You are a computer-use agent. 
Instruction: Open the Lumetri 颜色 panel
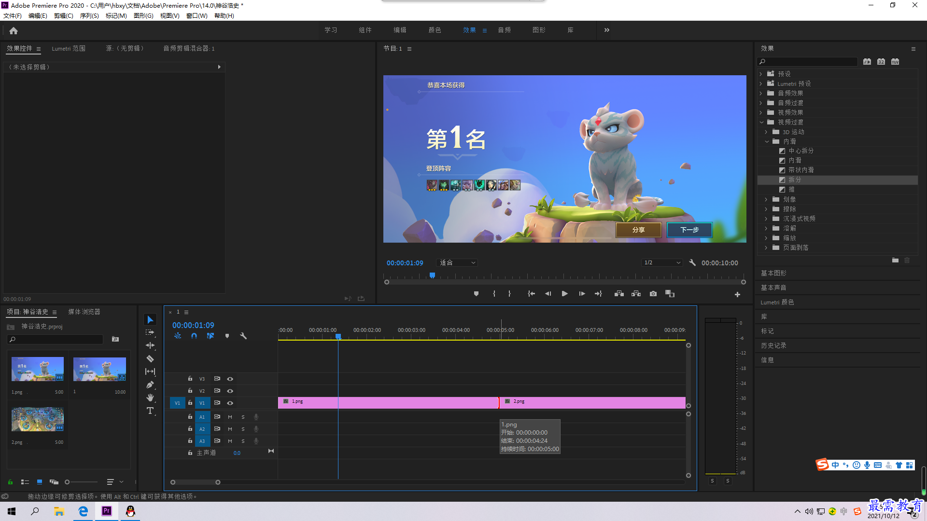pyautogui.click(x=777, y=302)
